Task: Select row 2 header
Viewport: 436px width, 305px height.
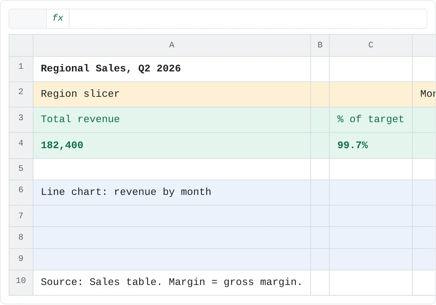Action: click(x=21, y=94)
